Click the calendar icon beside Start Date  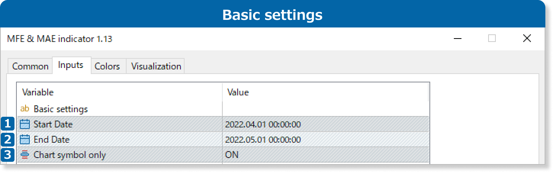click(25, 124)
